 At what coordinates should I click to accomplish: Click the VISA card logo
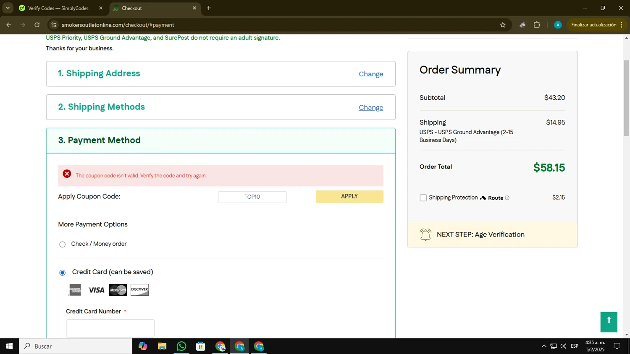pos(97,290)
